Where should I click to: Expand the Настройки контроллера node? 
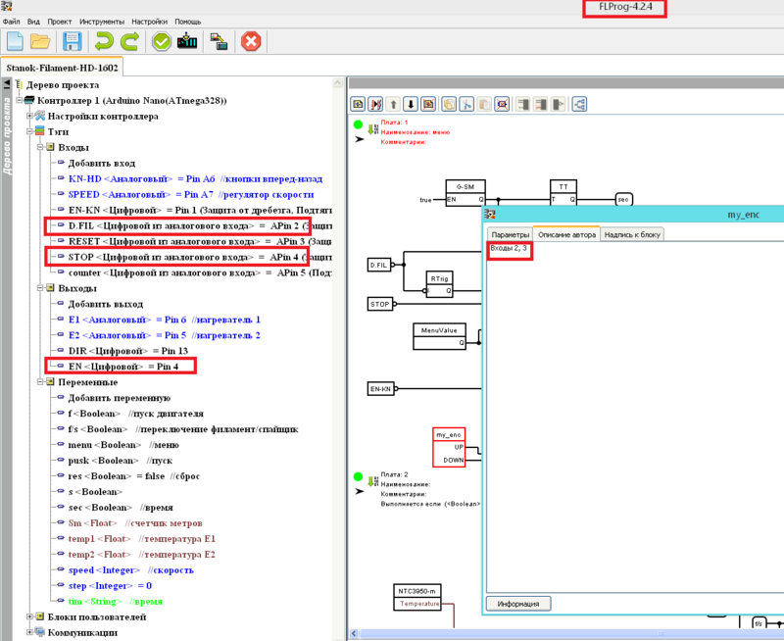29,116
